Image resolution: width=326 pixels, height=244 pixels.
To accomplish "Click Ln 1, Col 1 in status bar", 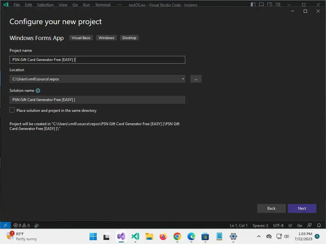I will (x=239, y=226).
